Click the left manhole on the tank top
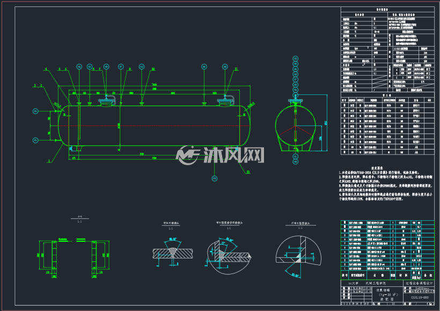Image resolution: width=440 pixels, height=311 pixels. [x=107, y=101]
